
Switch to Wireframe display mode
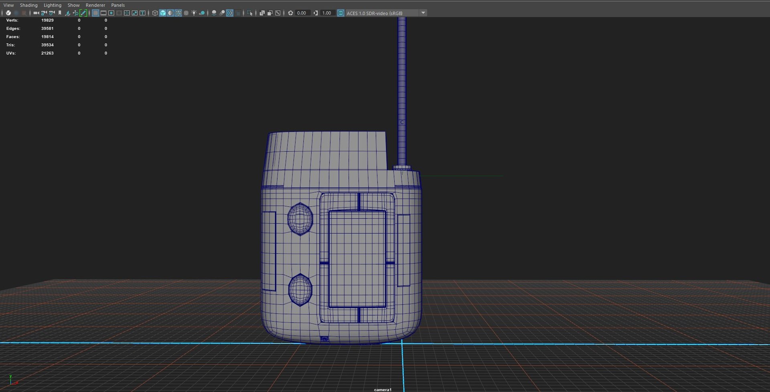[155, 13]
